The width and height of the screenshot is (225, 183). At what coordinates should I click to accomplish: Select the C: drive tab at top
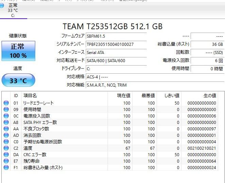point(13,10)
